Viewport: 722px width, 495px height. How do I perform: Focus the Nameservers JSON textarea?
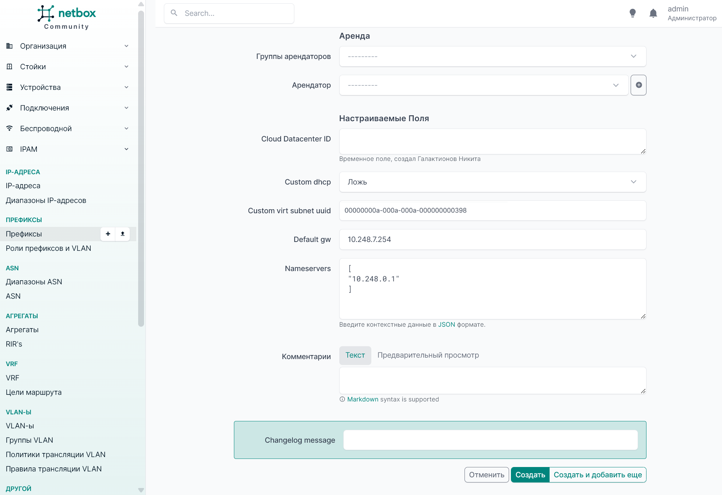click(x=493, y=289)
